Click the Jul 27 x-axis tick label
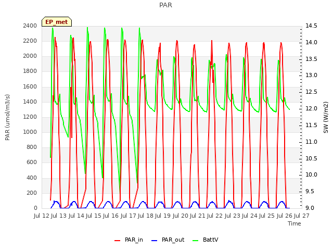Screen dimensions: 333x250 [x=302, y=216]
